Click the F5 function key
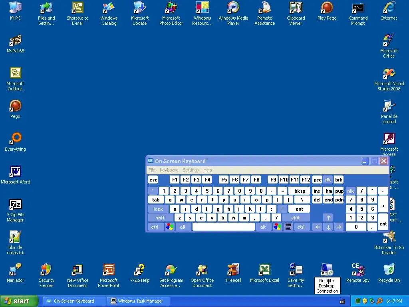The height and width of the screenshot is (307, 409). coord(224,179)
